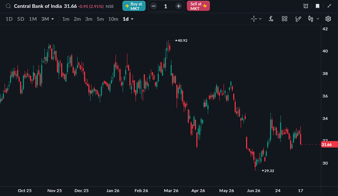Switch to 1m interval
Screen dimensions: 338x196
tap(66, 19)
